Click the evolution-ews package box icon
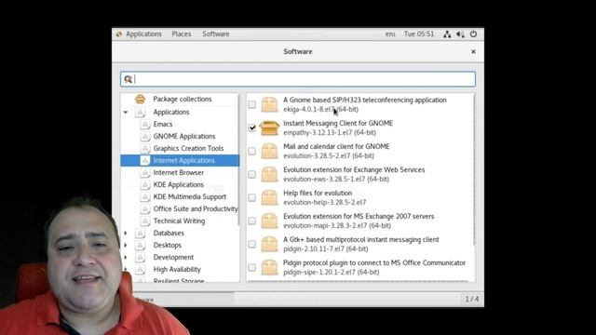This screenshot has width=596, height=335. pyautogui.click(x=269, y=174)
